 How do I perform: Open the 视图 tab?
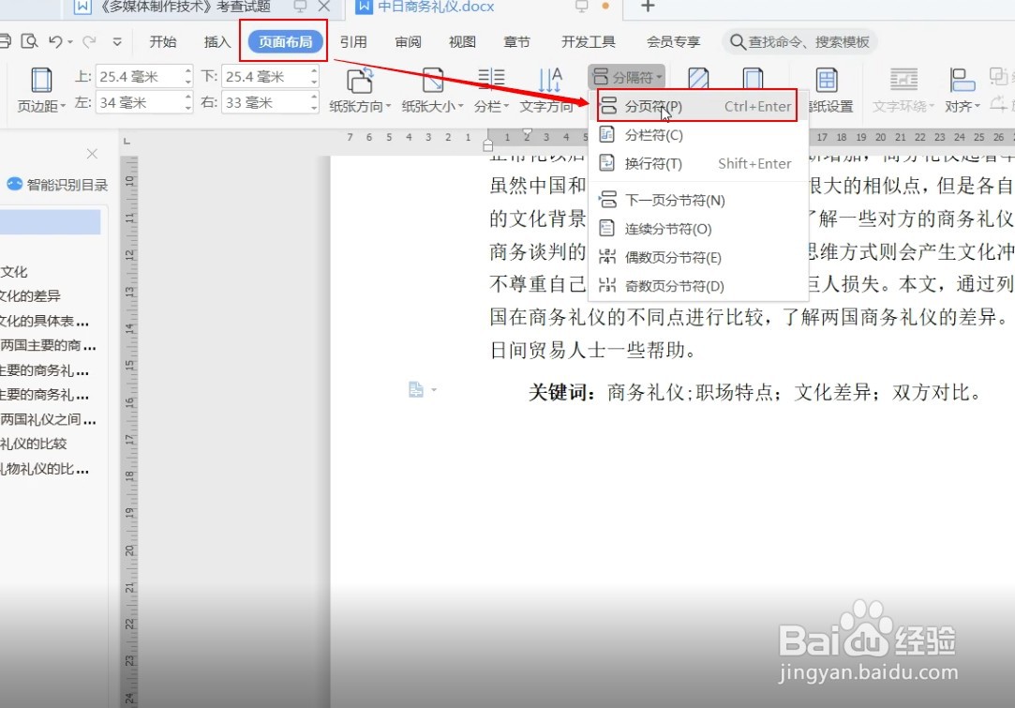coord(462,41)
